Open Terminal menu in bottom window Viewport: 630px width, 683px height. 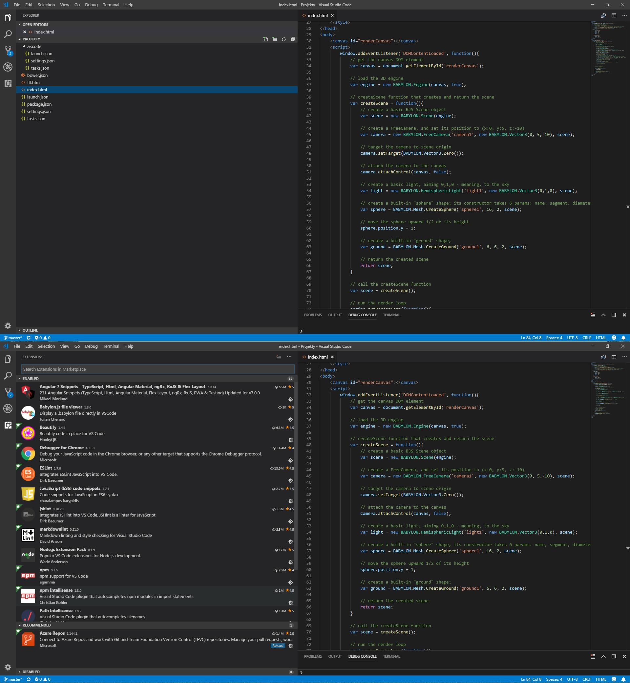tap(111, 346)
